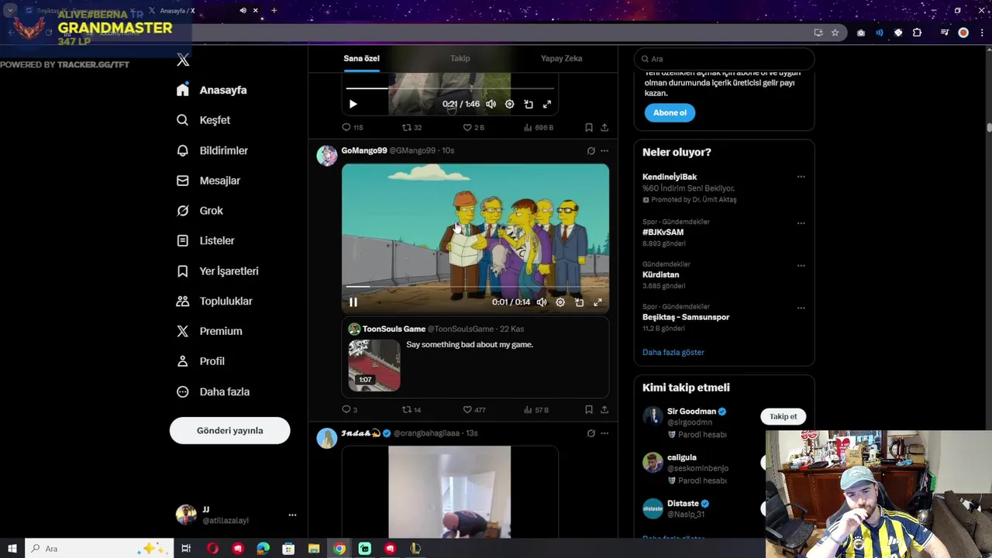
Task: Click the Gönderi yayınla button
Action: [x=230, y=430]
